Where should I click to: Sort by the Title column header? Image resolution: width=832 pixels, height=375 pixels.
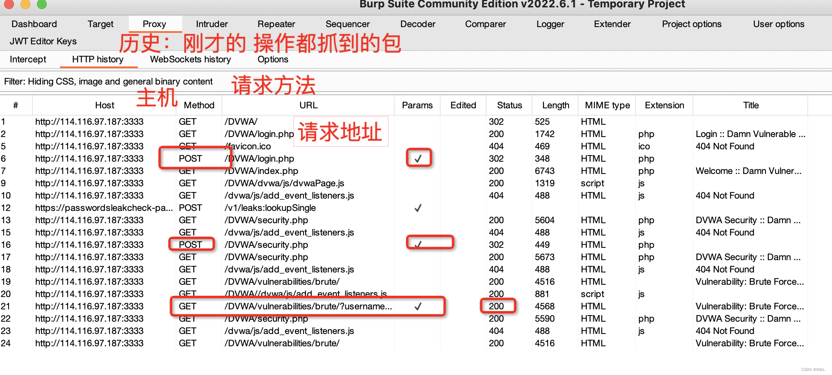tap(751, 105)
